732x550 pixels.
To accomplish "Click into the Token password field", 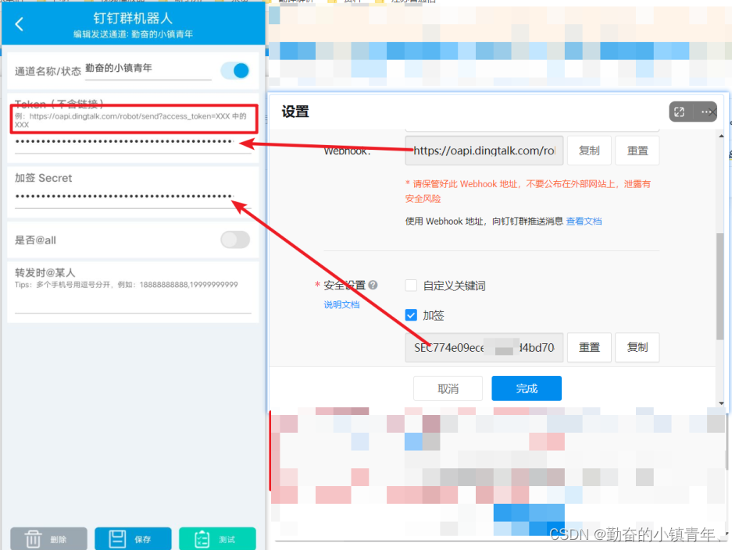I will [133, 142].
